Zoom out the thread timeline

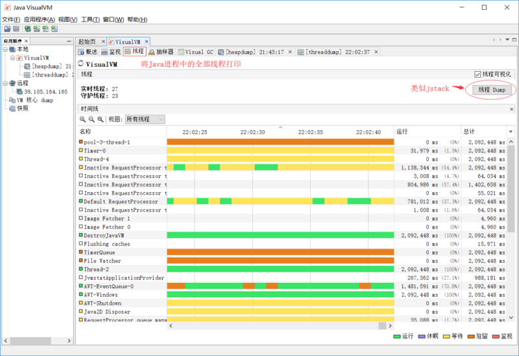point(91,119)
